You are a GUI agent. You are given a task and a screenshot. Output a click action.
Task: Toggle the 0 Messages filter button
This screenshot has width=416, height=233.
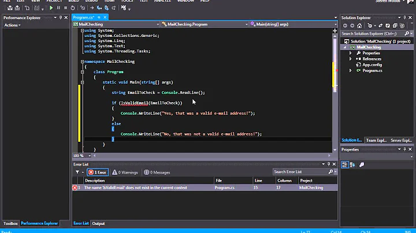(157, 172)
